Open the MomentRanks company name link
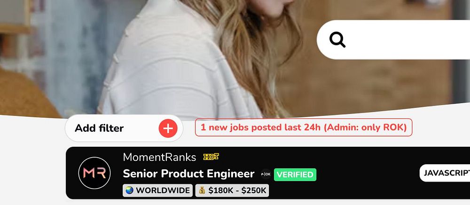 click(159, 157)
